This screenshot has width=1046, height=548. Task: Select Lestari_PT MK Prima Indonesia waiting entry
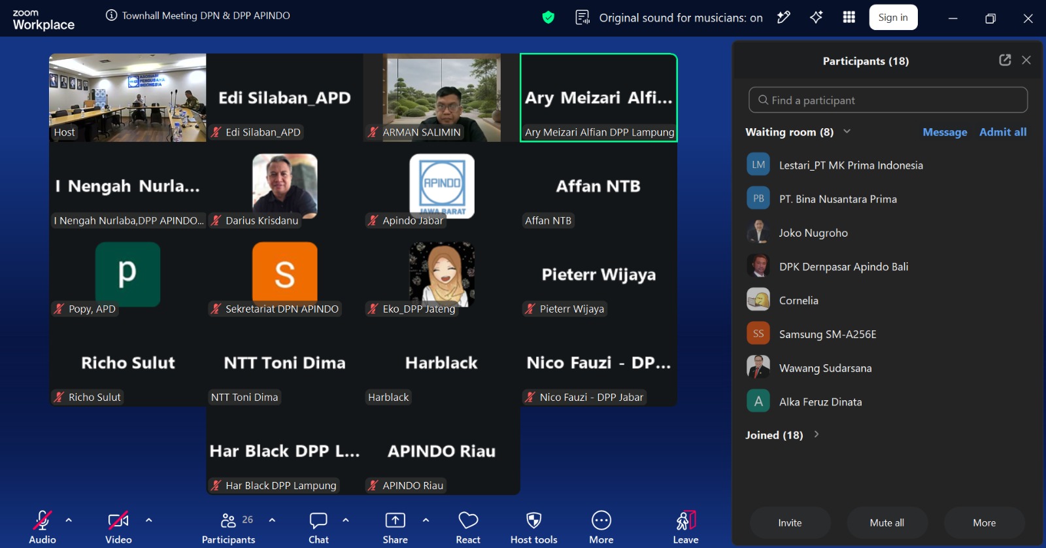(x=888, y=165)
